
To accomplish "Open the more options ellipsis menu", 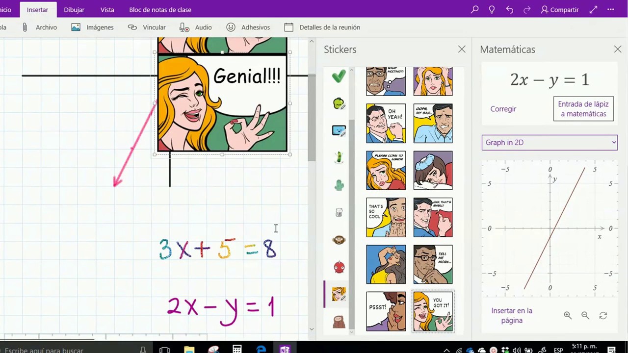I will 611,10.
